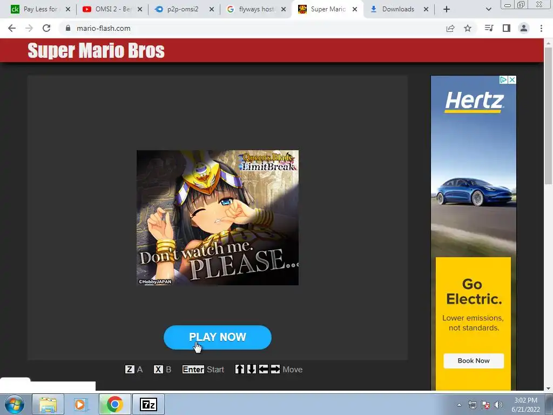The image size is (553, 415).
Task: Close the p2p-omsi2 tab
Action: pos(212,10)
